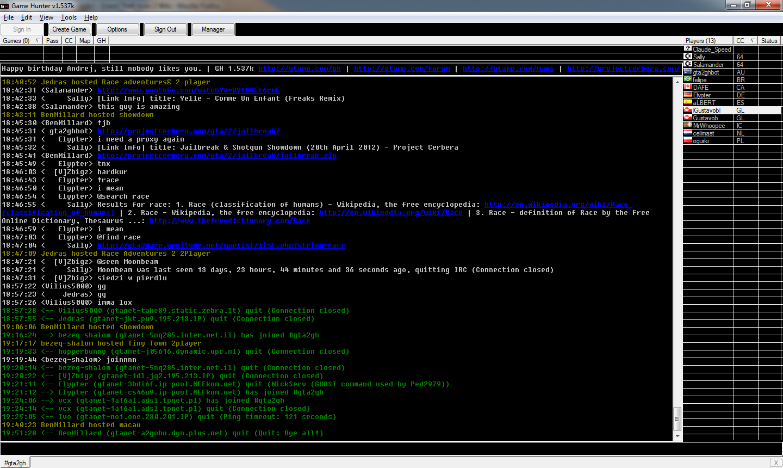The width and height of the screenshot is (783, 468).
Task: Click the Create Game button
Action: 70,29
